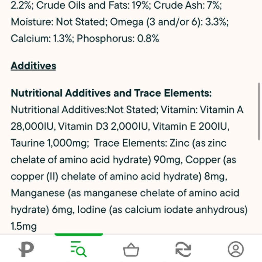262x262 pixels.
Task: Click the Copper (as copper (II) chelate text
Action: pos(124,168)
